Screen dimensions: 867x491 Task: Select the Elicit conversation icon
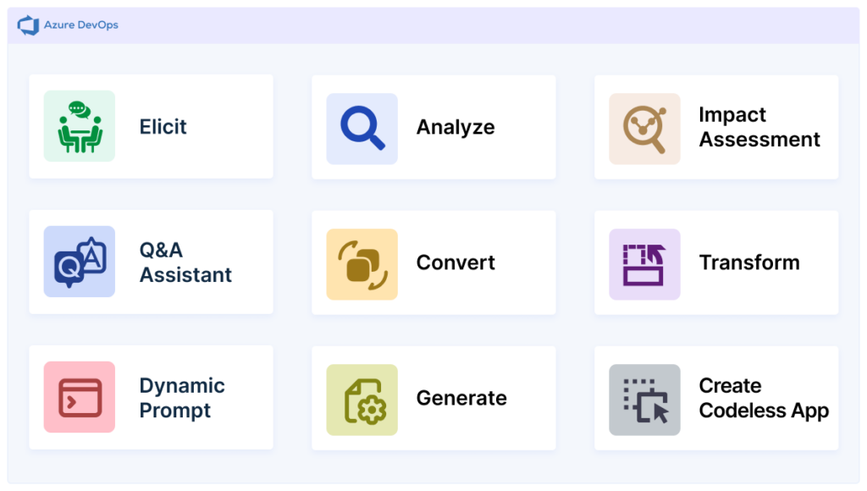point(79,127)
